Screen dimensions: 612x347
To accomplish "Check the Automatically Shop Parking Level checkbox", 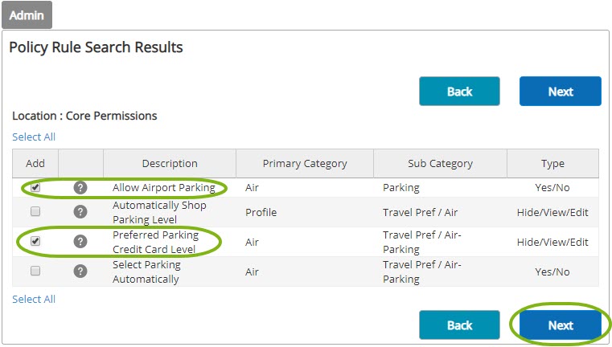I will coord(35,212).
